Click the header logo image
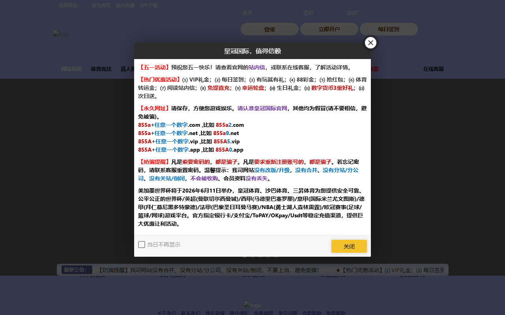This screenshot has height=315, width=505. click(61, 34)
